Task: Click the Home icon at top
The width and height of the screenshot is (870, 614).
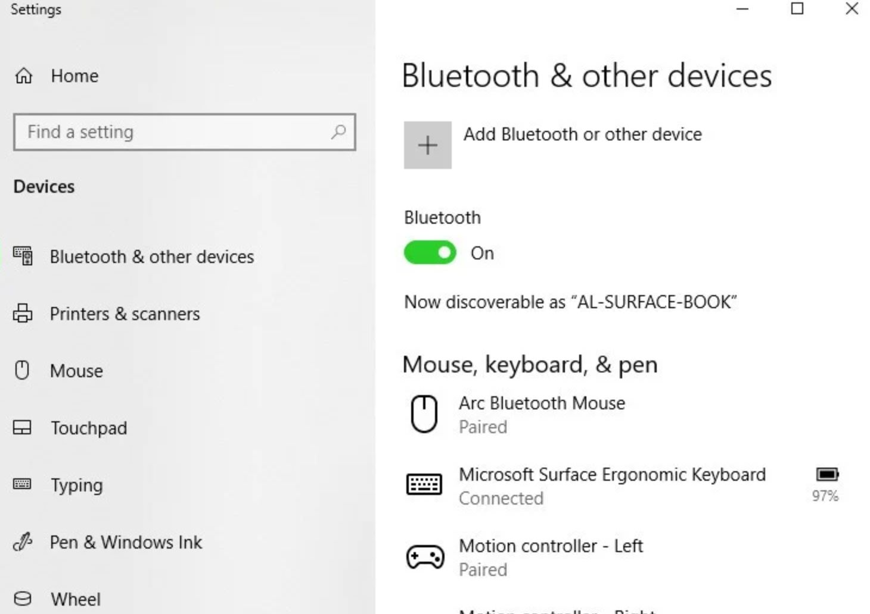Action: [x=23, y=76]
